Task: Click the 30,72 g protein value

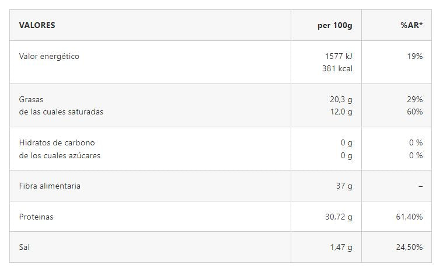Action: coord(339,217)
